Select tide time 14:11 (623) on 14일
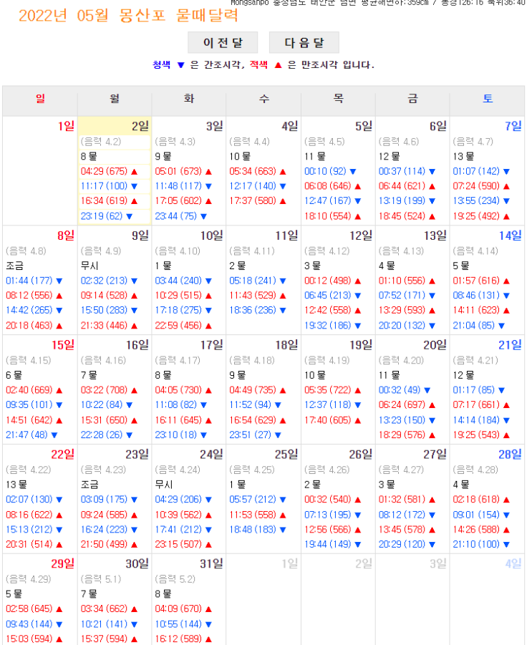Image resolution: width=532 pixels, height=645 pixels. (476, 310)
